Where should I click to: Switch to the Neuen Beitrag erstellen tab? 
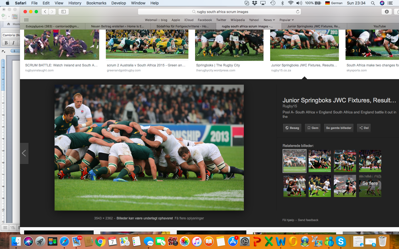pyautogui.click(x=118, y=26)
